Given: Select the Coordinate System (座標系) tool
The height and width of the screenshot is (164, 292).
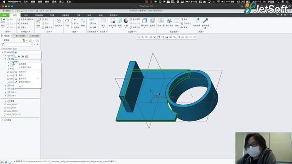Looking at the screenshot, I should [75, 27].
